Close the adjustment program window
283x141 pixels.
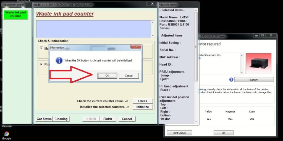pos(152,4)
